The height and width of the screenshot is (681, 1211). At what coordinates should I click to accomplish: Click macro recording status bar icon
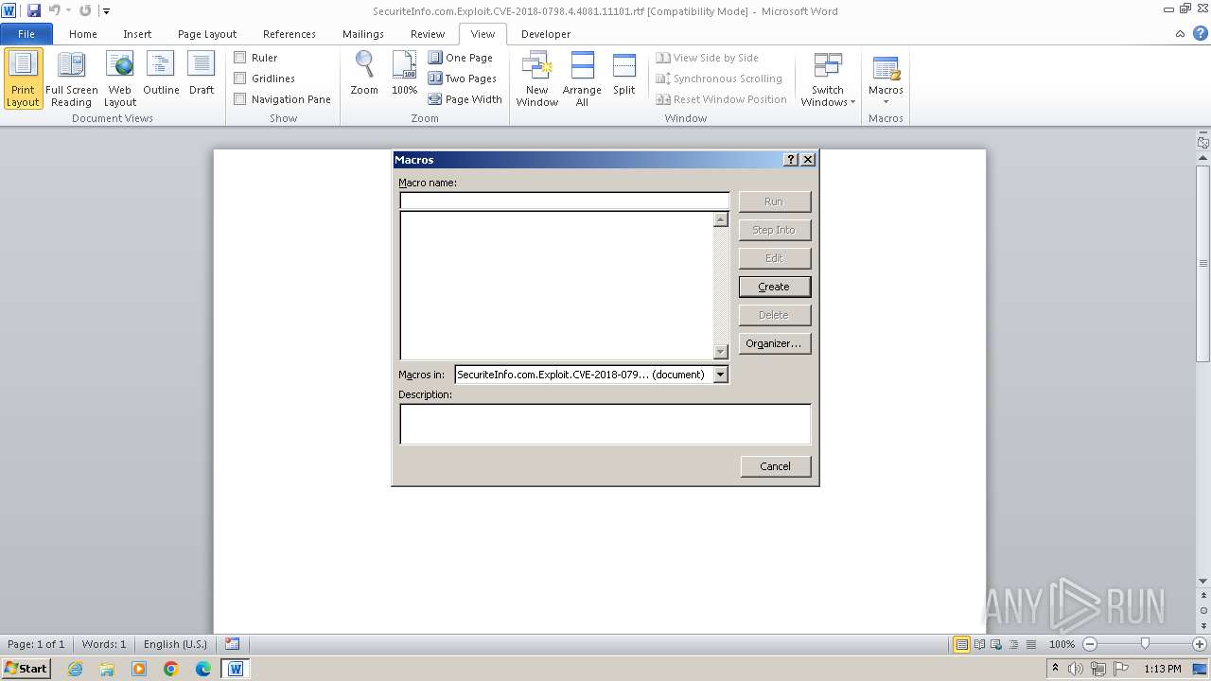coord(233,644)
